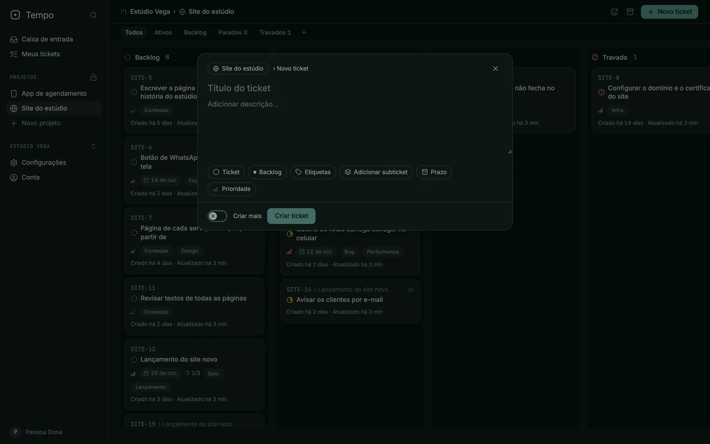Click Adicionar subticket button
710x444 pixels.
(376, 172)
